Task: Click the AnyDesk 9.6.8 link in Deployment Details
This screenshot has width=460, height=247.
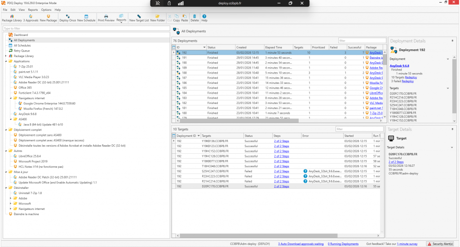Action: coord(399,66)
